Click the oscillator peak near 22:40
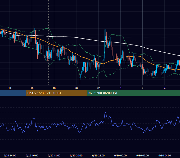The image size is (180, 158). point(106,112)
